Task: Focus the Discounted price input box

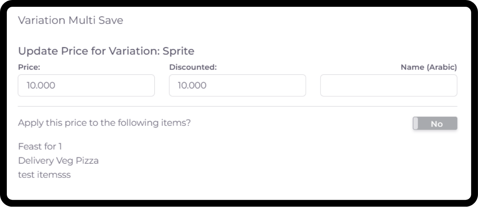Action: tap(237, 85)
